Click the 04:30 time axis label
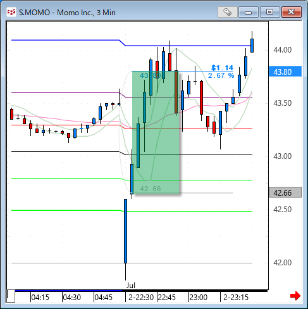308x309 pixels. click(72, 298)
